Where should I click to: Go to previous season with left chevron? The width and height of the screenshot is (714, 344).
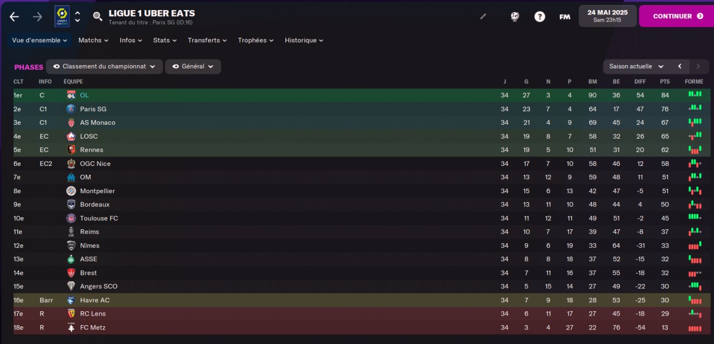(679, 67)
